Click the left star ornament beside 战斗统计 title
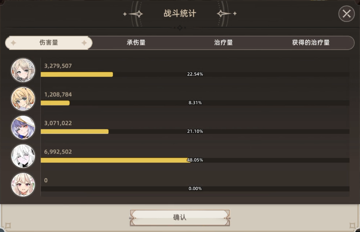The image size is (360, 232). click(x=133, y=14)
